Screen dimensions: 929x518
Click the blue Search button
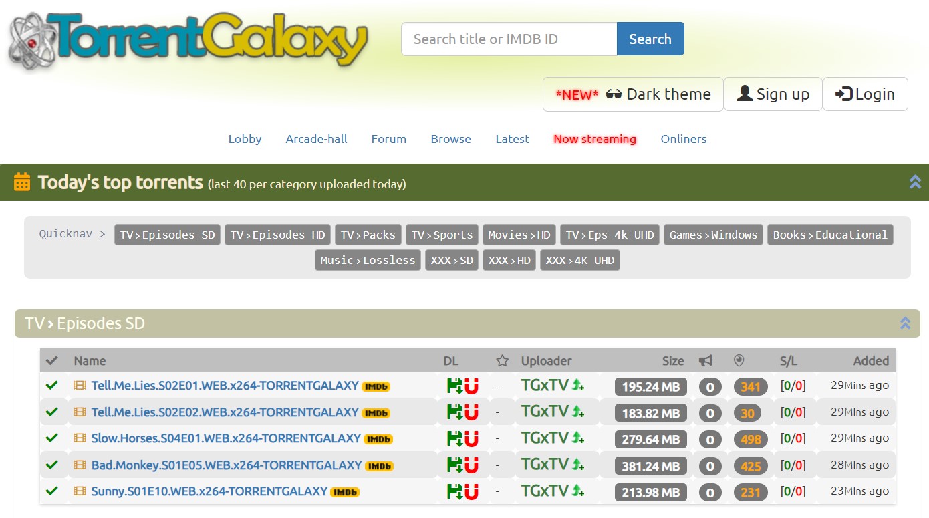point(650,39)
